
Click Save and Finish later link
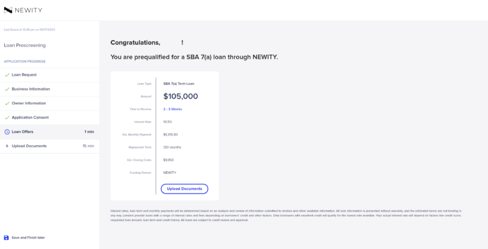coord(28,237)
